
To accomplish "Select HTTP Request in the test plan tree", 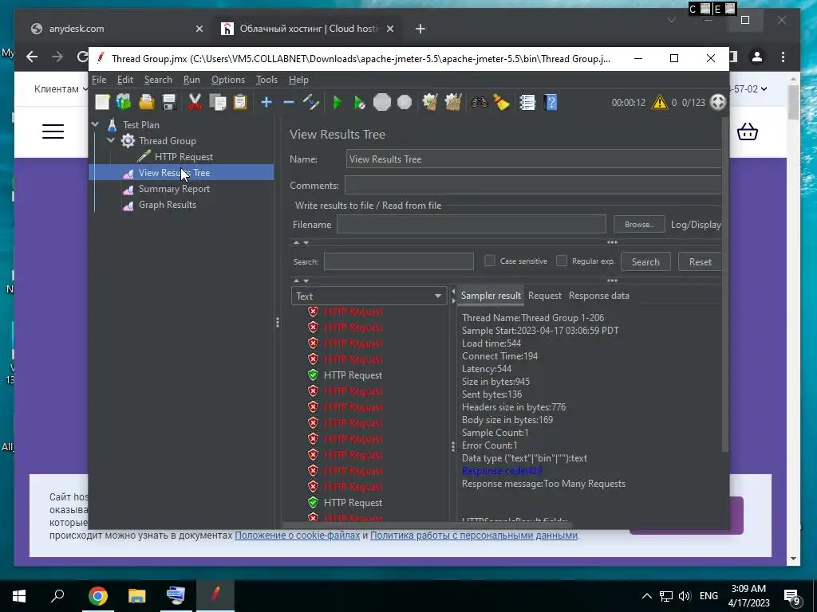I will point(184,157).
